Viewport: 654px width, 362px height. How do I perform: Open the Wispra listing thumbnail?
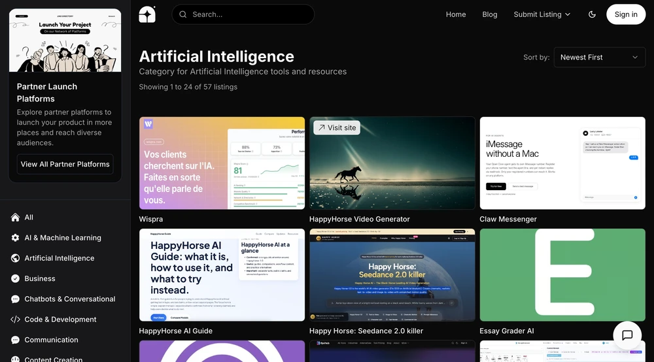222,163
